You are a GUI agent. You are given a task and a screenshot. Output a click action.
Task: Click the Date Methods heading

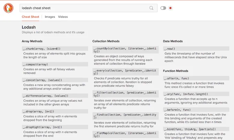173,41
